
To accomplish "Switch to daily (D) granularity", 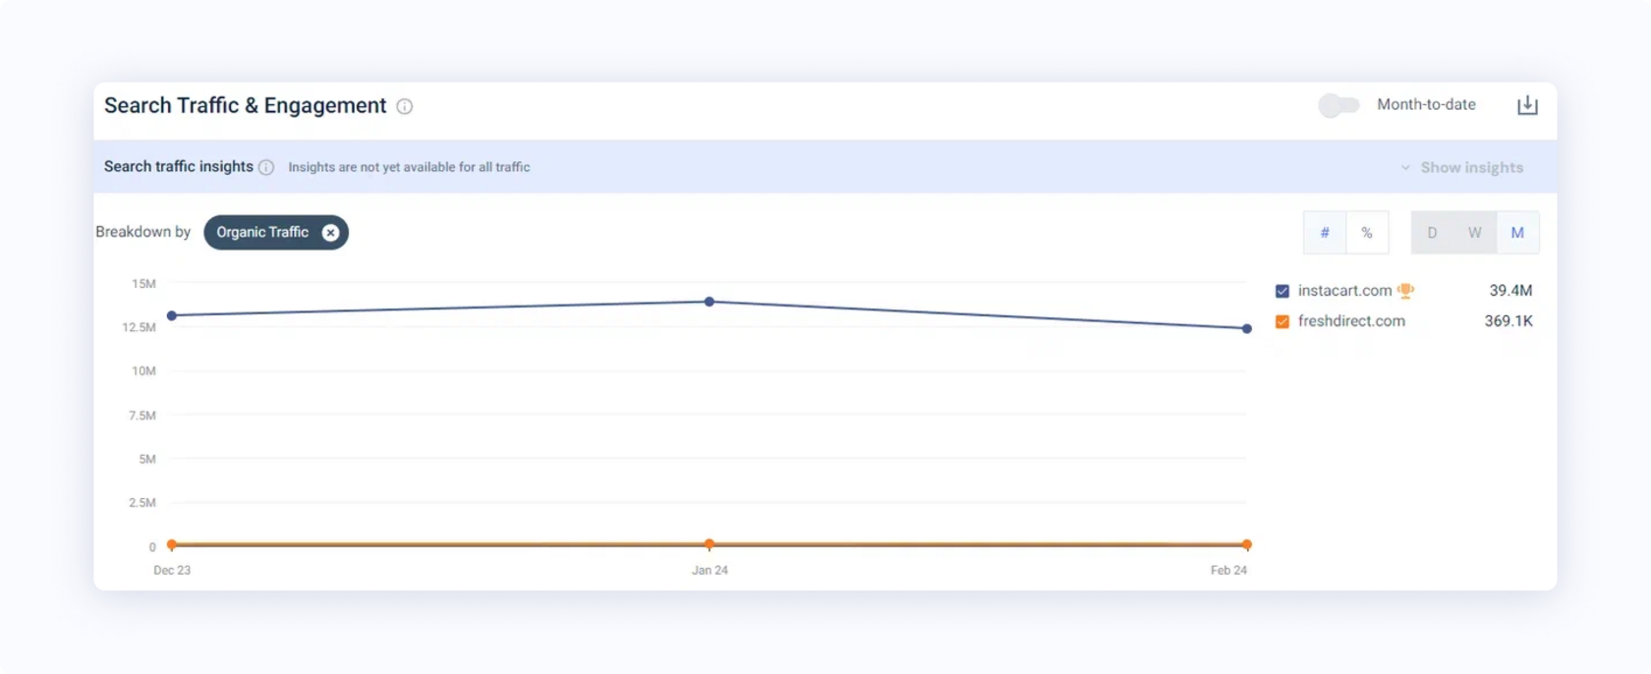I will pyautogui.click(x=1432, y=233).
